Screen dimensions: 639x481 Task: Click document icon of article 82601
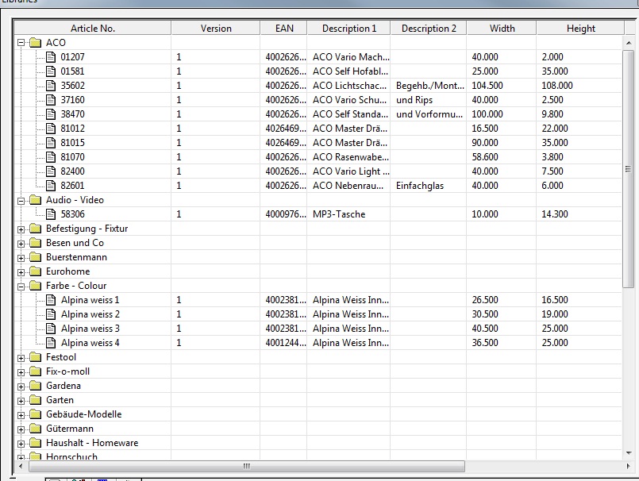point(51,185)
